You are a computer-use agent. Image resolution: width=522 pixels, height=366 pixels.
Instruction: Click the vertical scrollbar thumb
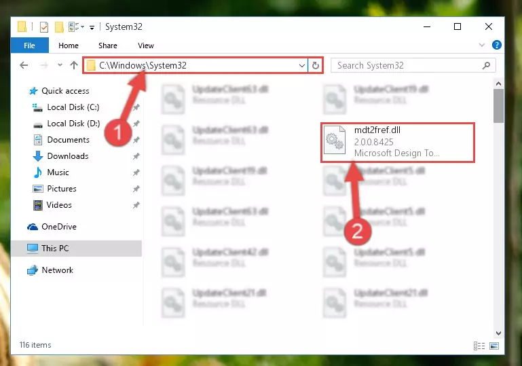tap(498, 106)
